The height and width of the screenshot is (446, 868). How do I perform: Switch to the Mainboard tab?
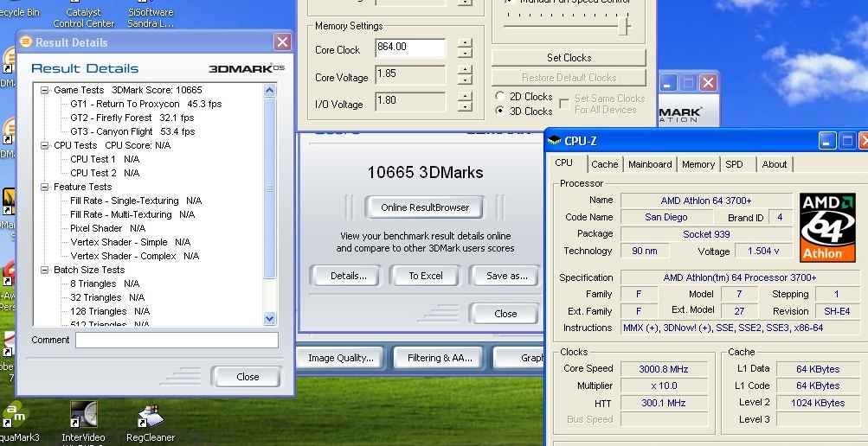click(x=649, y=164)
